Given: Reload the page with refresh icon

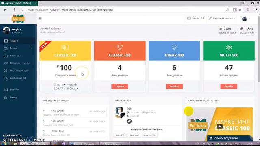Looking at the screenshot, I should 22,10.
